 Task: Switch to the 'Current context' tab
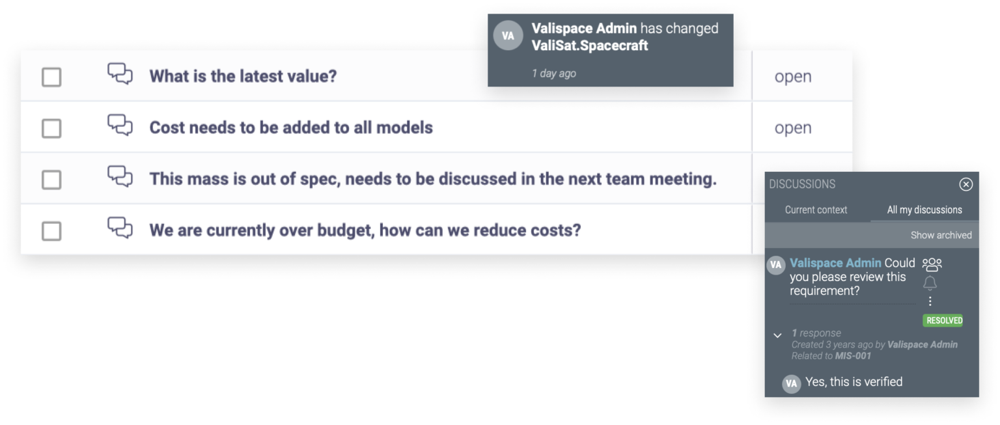coord(815,210)
